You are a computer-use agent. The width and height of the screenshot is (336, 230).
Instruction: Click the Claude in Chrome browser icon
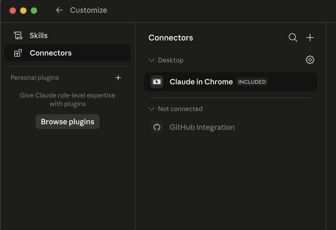[x=157, y=82]
